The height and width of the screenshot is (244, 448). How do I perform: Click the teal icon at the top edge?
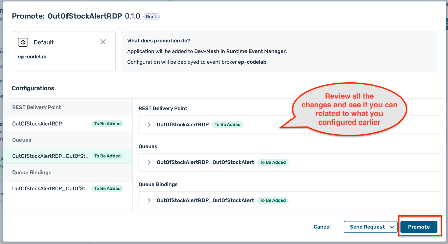click(x=169, y=2)
